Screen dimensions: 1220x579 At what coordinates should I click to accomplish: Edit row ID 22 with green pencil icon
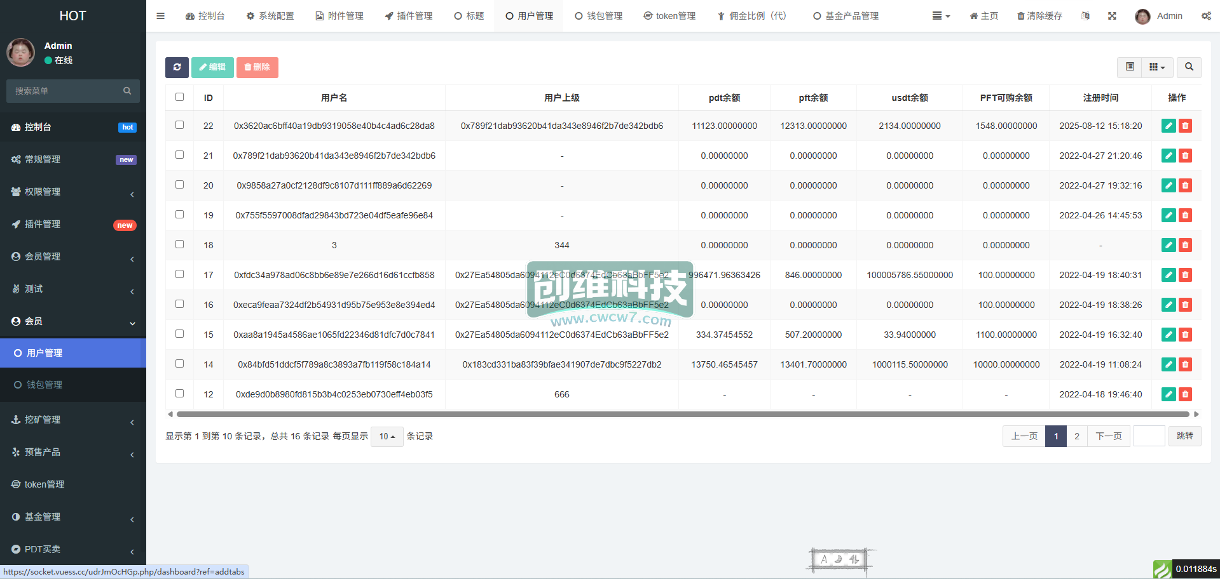(1169, 126)
